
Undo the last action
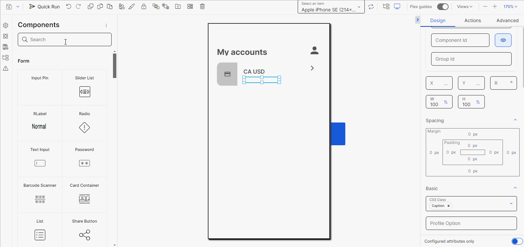(69, 6)
